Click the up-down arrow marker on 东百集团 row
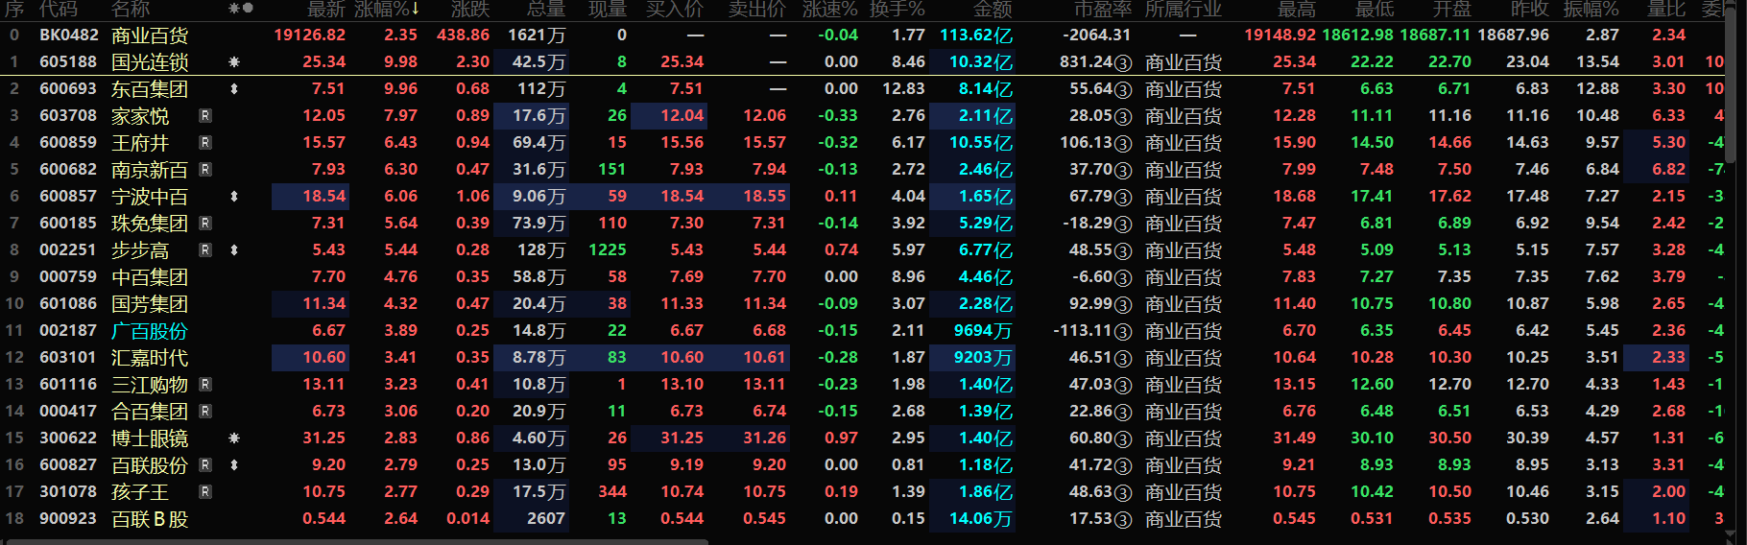The height and width of the screenshot is (545, 1747). pos(234,88)
